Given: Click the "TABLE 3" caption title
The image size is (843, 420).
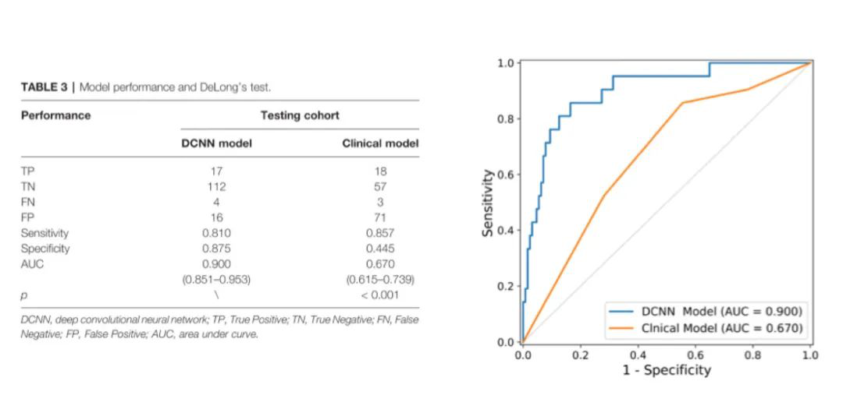Looking at the screenshot, I should [x=44, y=87].
